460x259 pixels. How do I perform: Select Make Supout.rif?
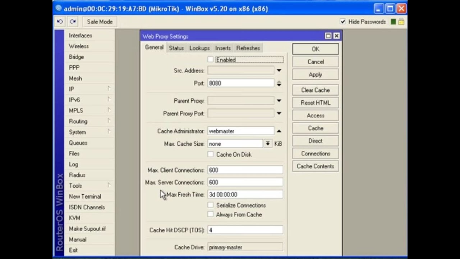[87, 229]
